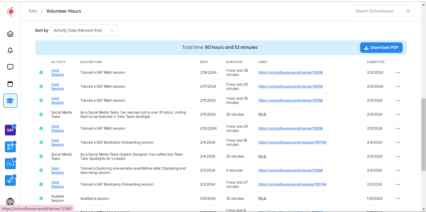The height and width of the screenshot is (212, 426).
Task: Click the Download PDF button
Action: (x=381, y=48)
